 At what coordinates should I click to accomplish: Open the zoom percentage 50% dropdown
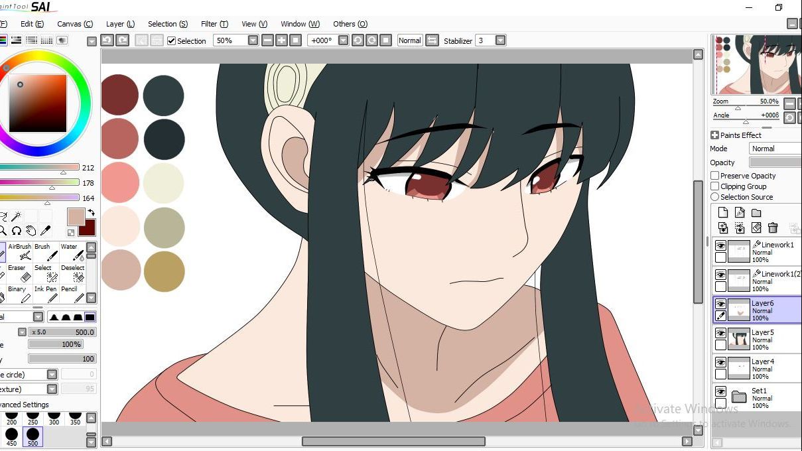coord(253,40)
